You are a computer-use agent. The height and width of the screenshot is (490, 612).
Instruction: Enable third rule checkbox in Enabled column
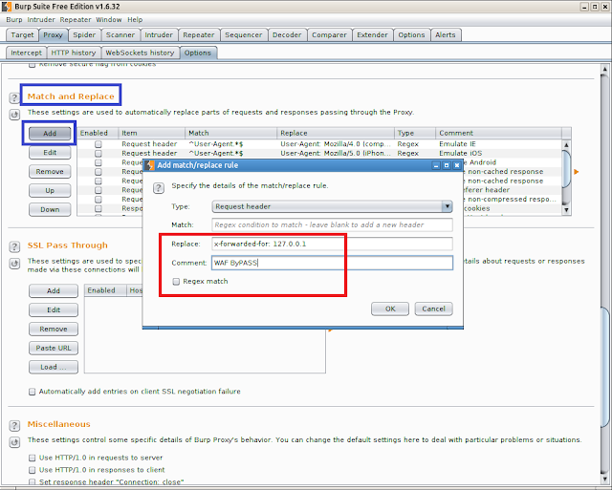click(x=98, y=162)
